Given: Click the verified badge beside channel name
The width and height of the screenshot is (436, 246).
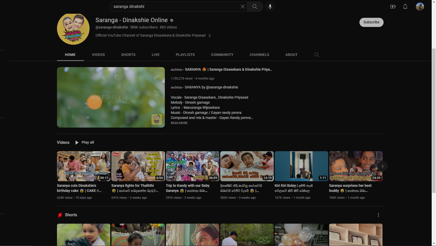Looking at the screenshot, I should coord(172,20).
